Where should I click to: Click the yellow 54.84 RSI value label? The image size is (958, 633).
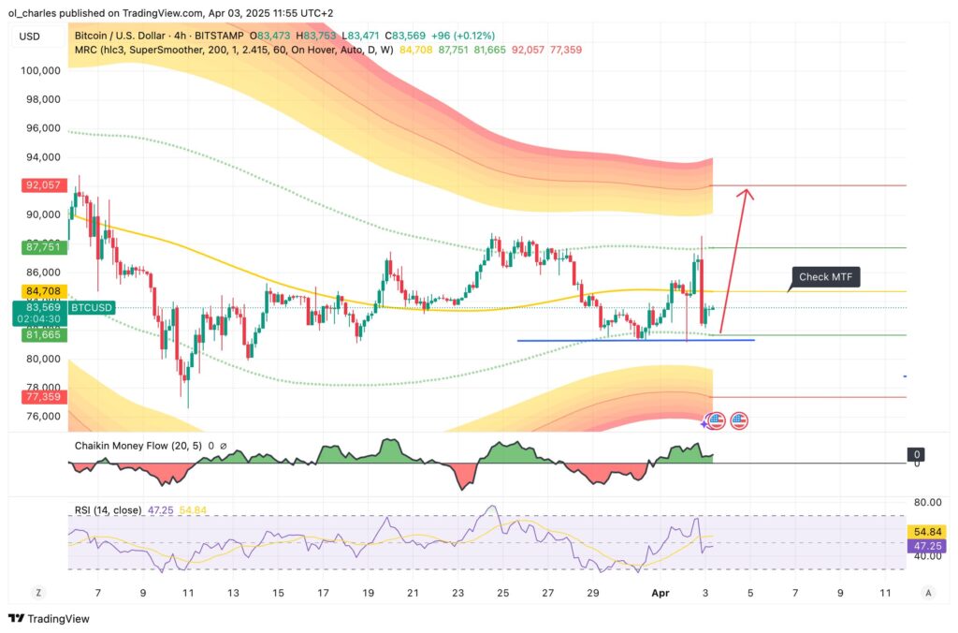(928, 529)
